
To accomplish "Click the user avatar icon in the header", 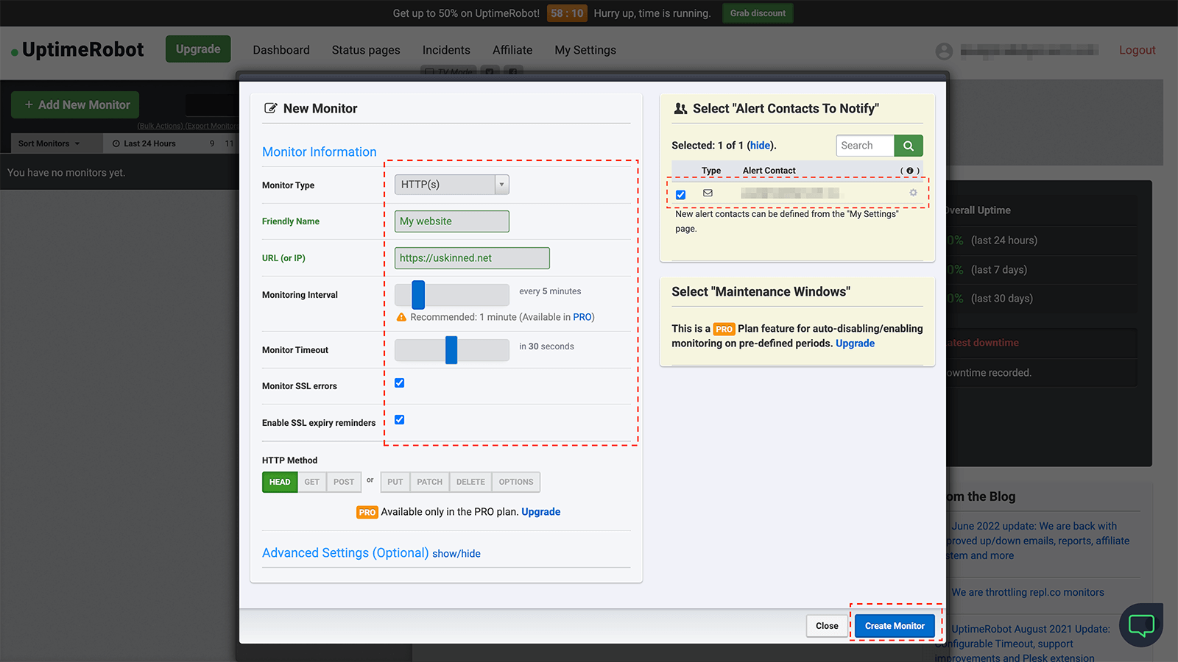I will (x=944, y=51).
